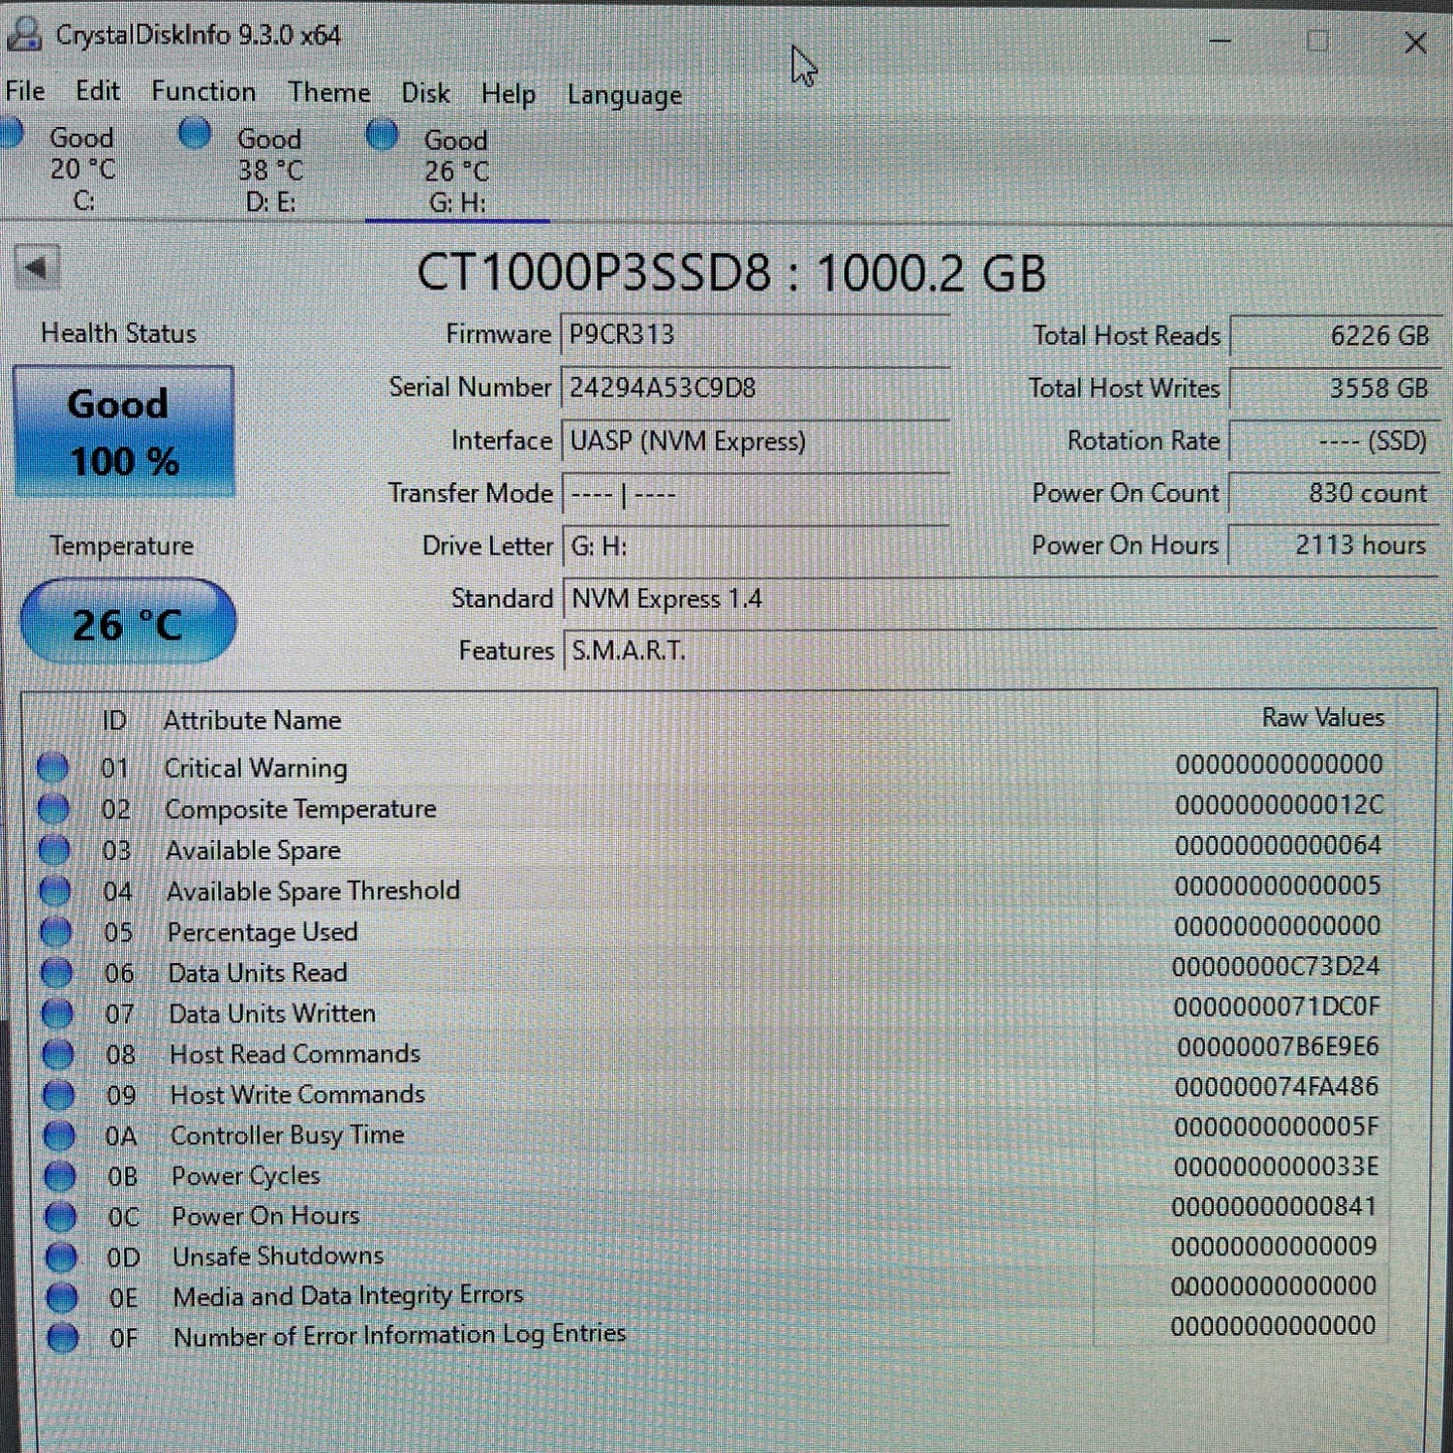This screenshot has height=1453, width=1453.
Task: Open the Edit menu
Action: pos(98,91)
